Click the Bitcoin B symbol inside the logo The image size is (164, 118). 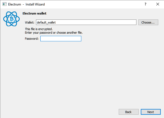pos(12,19)
